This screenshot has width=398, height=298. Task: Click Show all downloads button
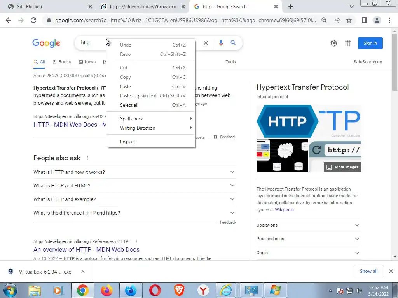click(368, 271)
